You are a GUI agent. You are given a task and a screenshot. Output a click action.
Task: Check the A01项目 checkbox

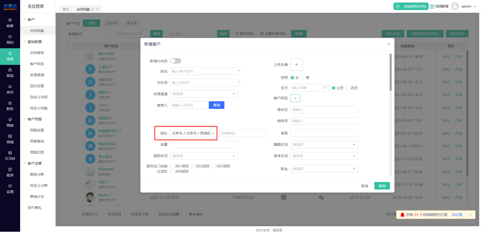[172, 166]
